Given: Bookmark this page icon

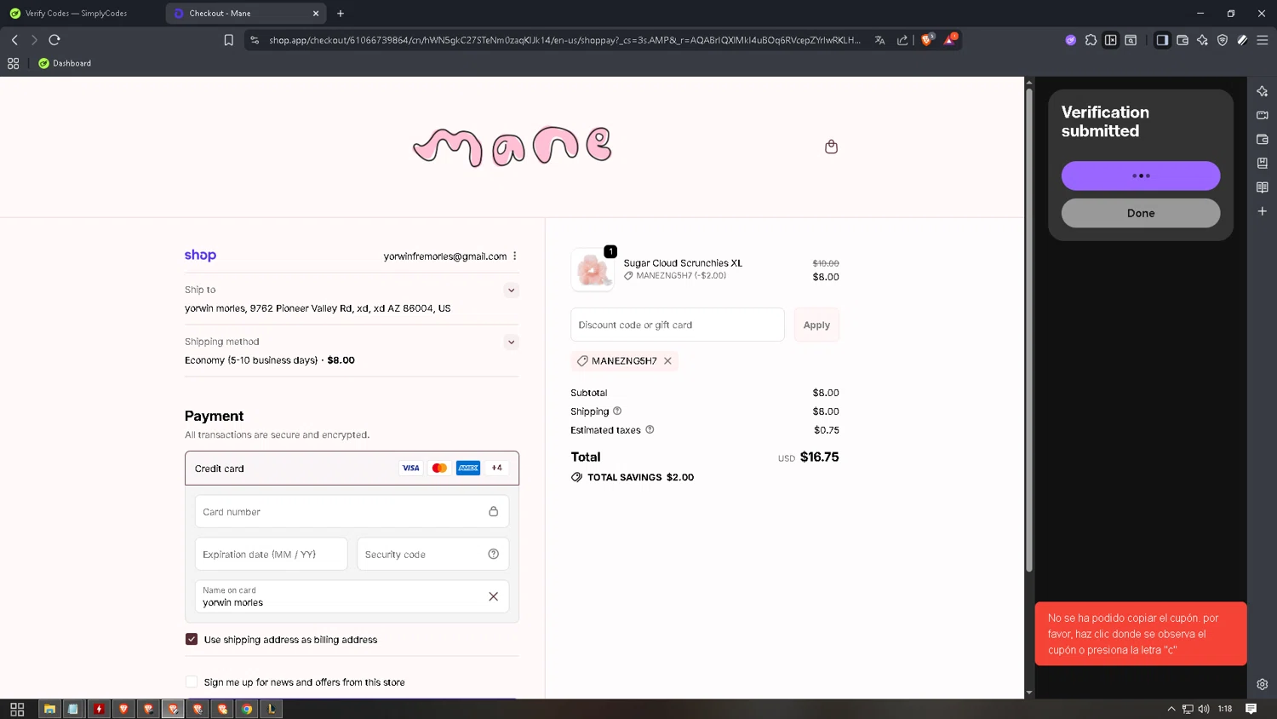Looking at the screenshot, I should [228, 40].
